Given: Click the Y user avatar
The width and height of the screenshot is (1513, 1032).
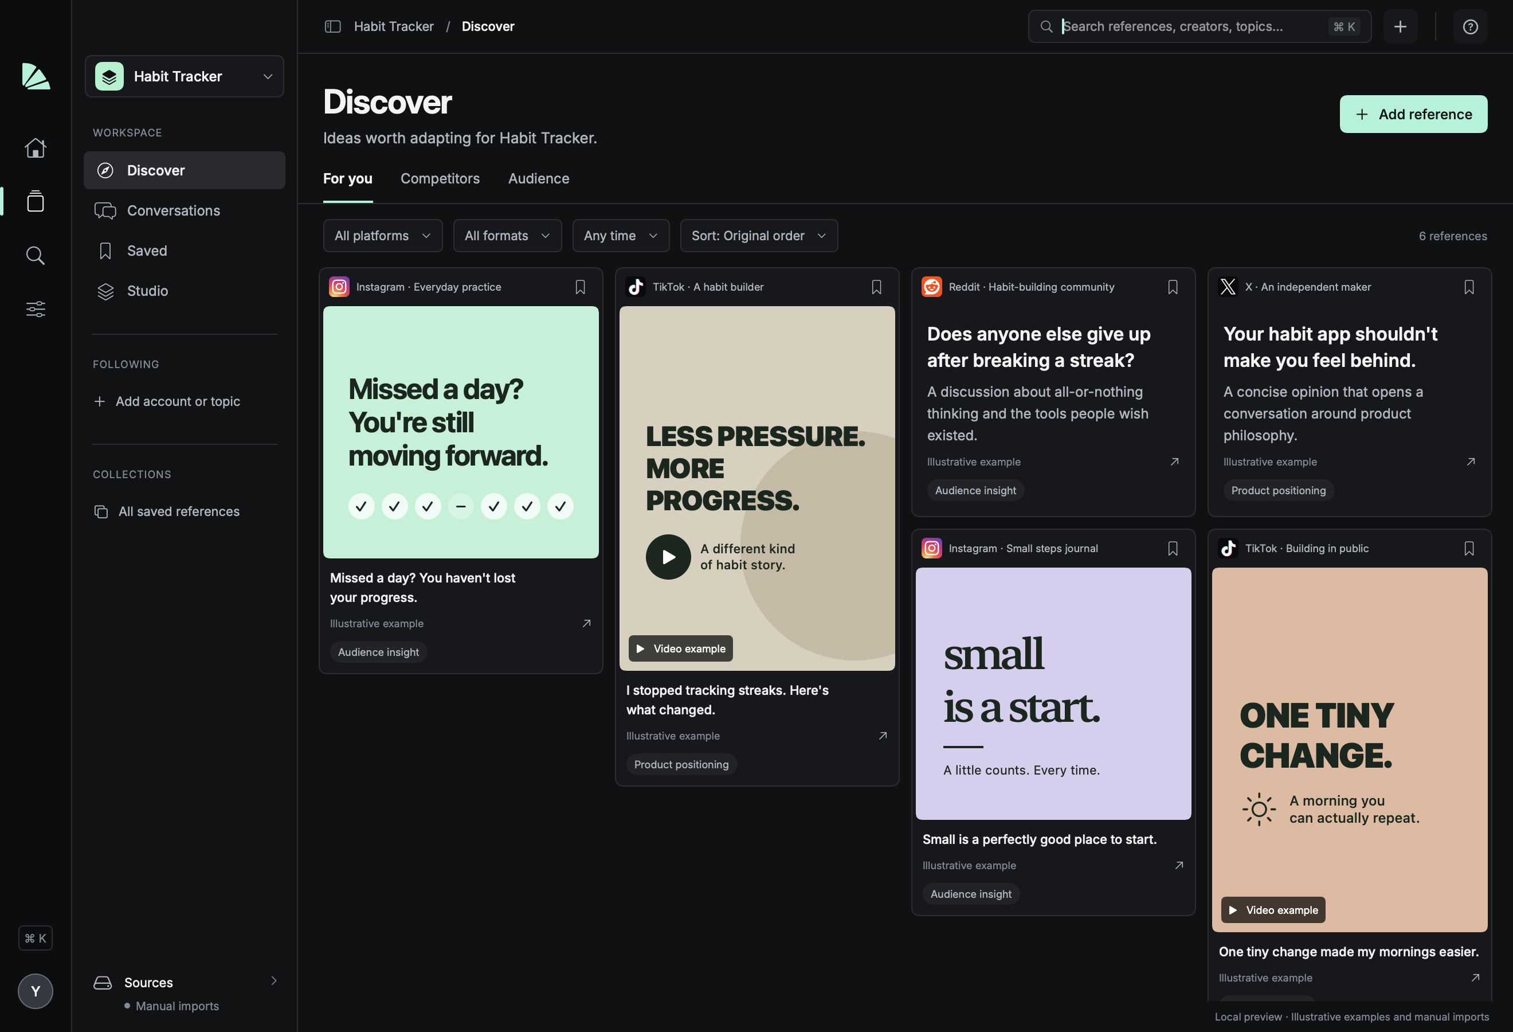Looking at the screenshot, I should 35,991.
